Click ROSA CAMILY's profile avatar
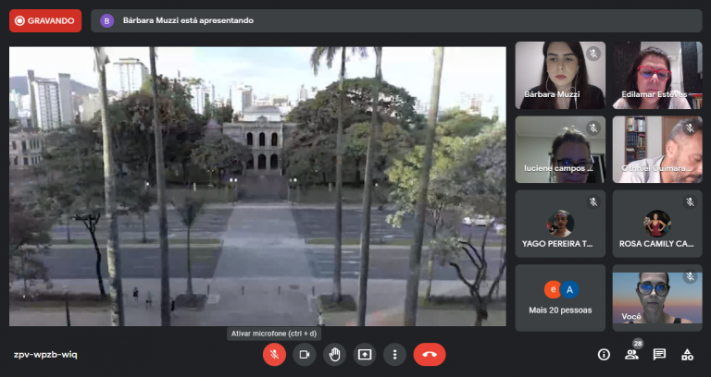Viewport: 711px width, 377px height. pos(657,222)
